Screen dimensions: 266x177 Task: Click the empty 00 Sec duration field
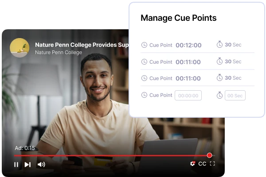[x=235, y=96]
